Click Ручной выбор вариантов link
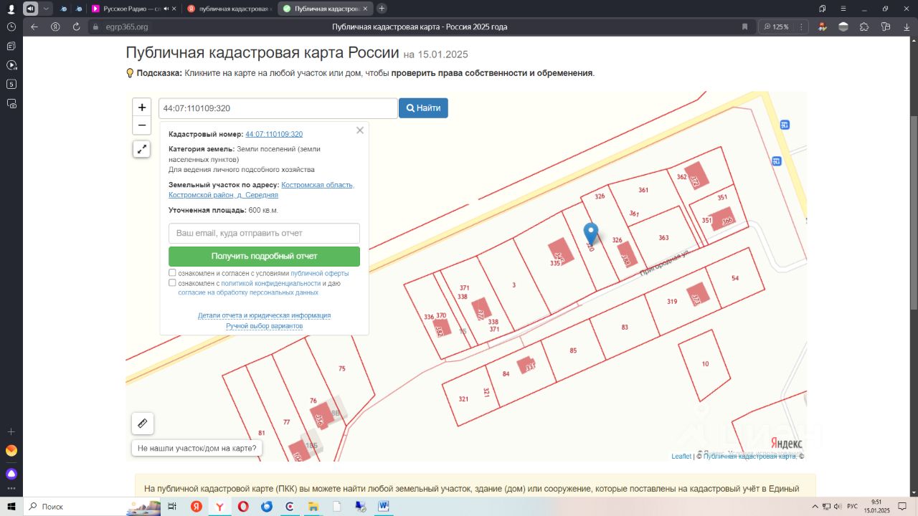918x516 pixels. (264, 326)
